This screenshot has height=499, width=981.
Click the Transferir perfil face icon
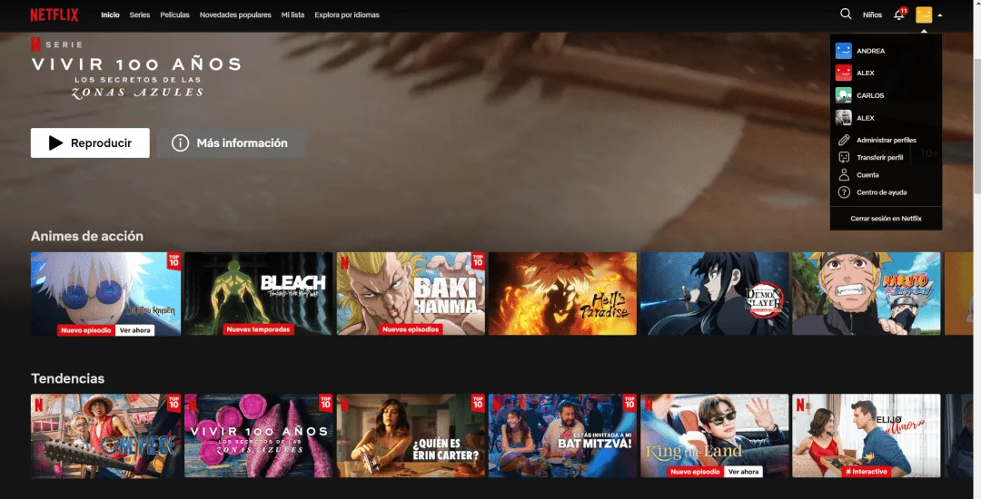844,157
